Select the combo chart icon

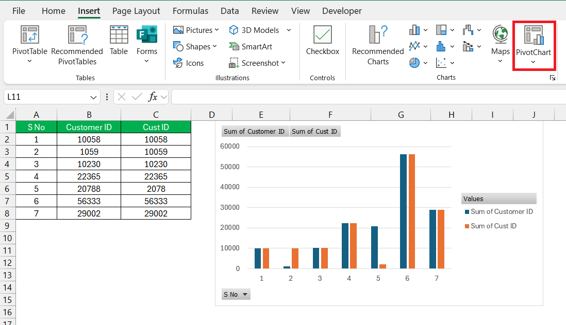(468, 46)
